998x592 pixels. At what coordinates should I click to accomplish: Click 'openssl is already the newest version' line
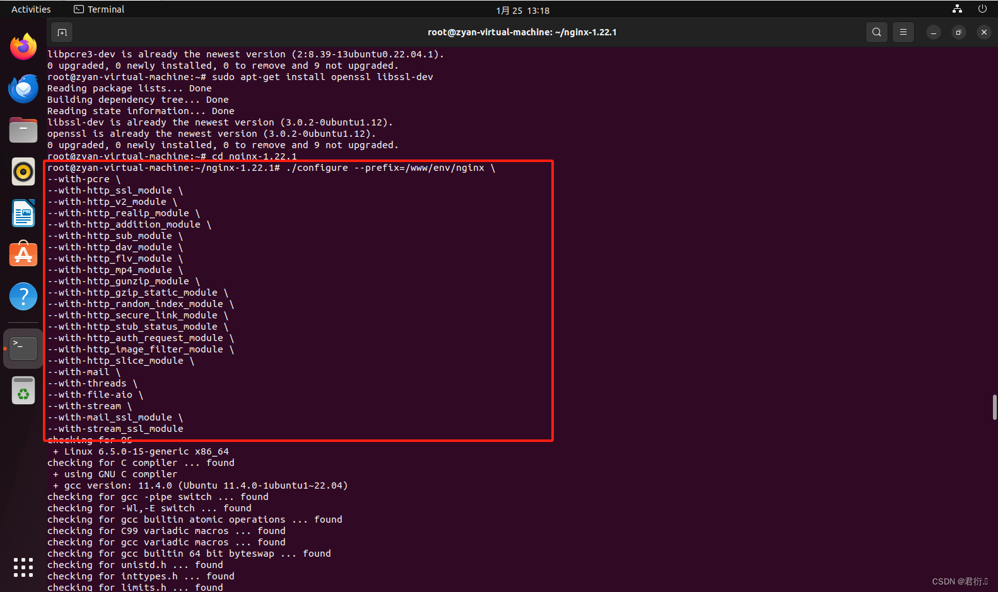click(x=212, y=134)
